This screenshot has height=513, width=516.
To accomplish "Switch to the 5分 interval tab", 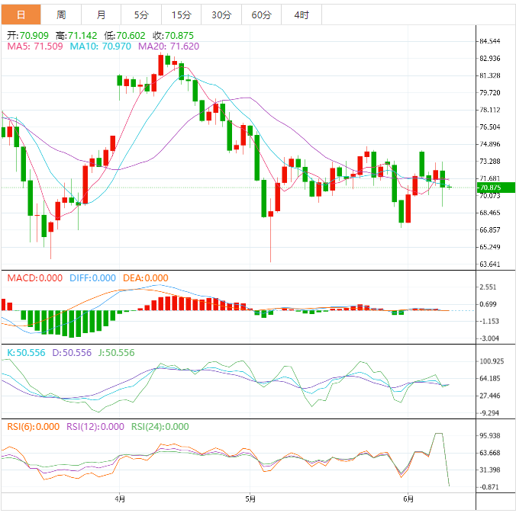I will [141, 14].
